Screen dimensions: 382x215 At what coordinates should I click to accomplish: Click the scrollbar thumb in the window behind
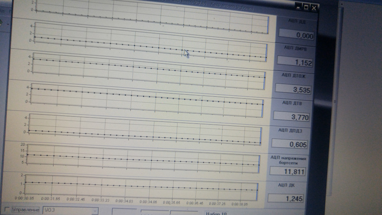(x=335, y=102)
